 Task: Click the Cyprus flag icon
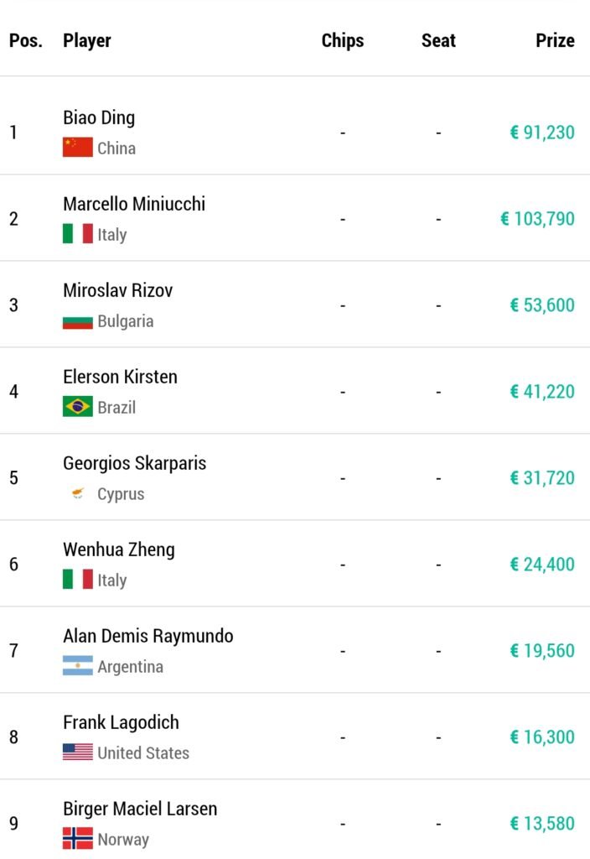pos(78,493)
